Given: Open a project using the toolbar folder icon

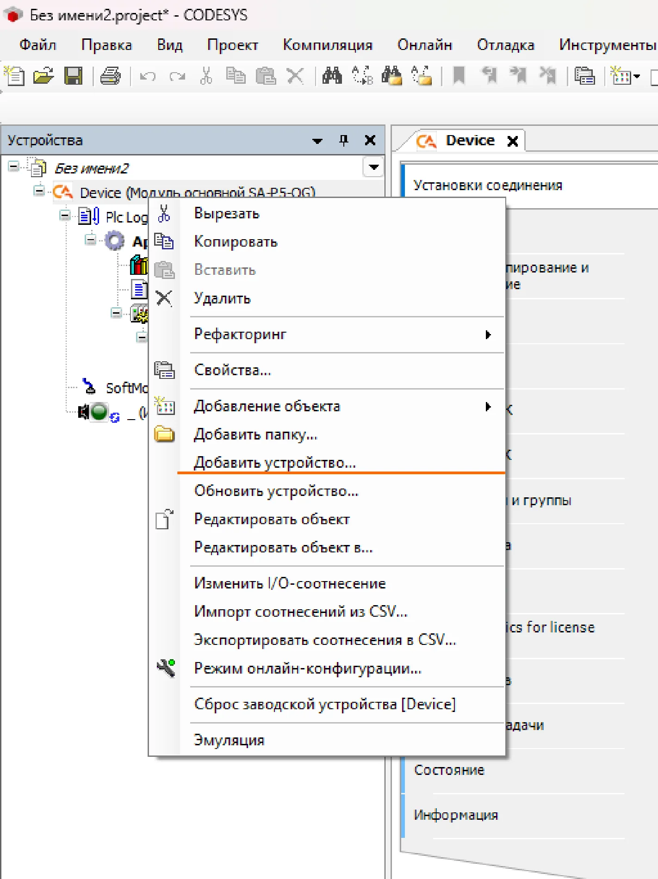Looking at the screenshot, I should click(44, 75).
